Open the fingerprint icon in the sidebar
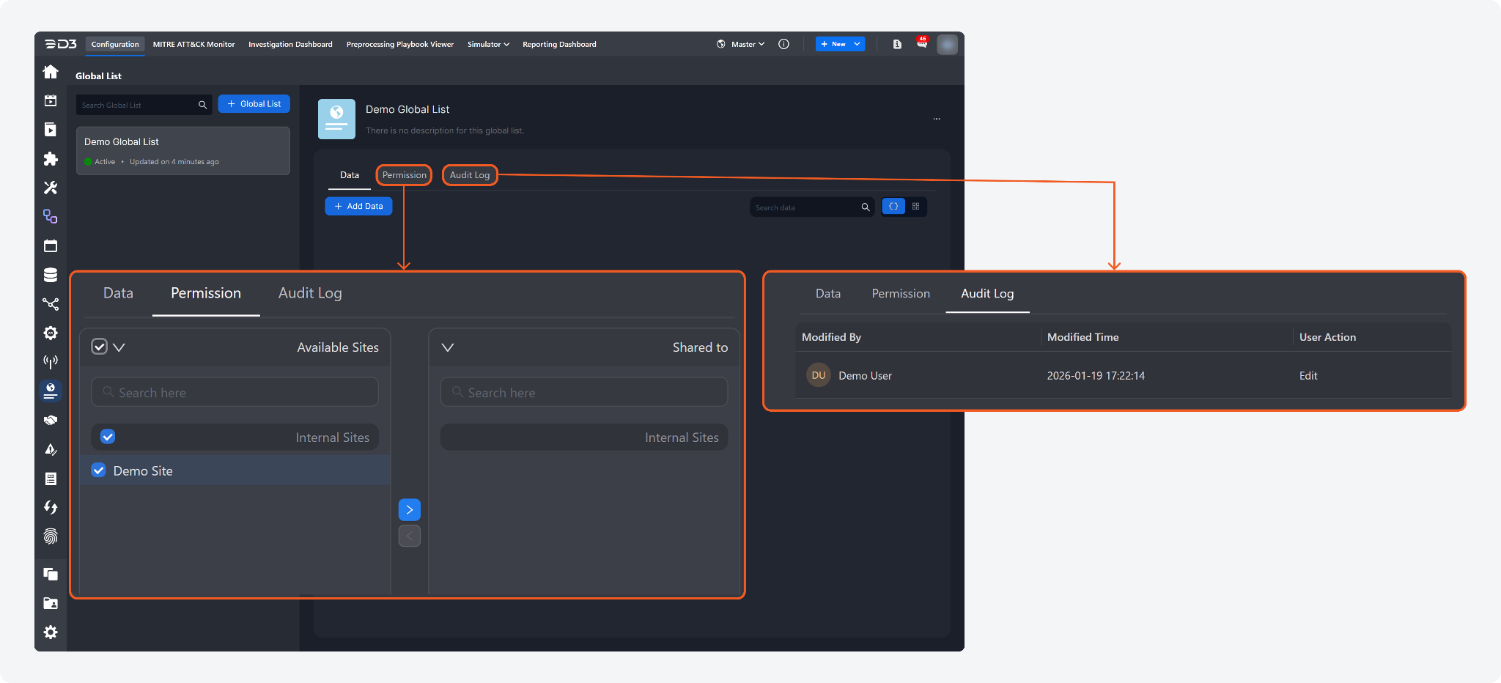This screenshot has width=1501, height=683. (51, 536)
